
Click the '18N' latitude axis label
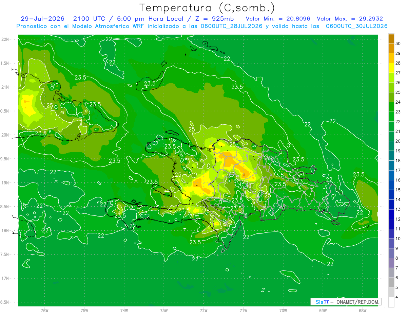click(5, 230)
